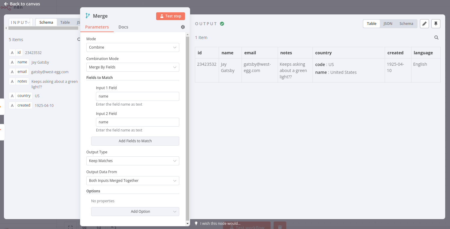This screenshot has height=229, width=450.
Task: Delete the node with the trash icon
Action: [279, 227]
